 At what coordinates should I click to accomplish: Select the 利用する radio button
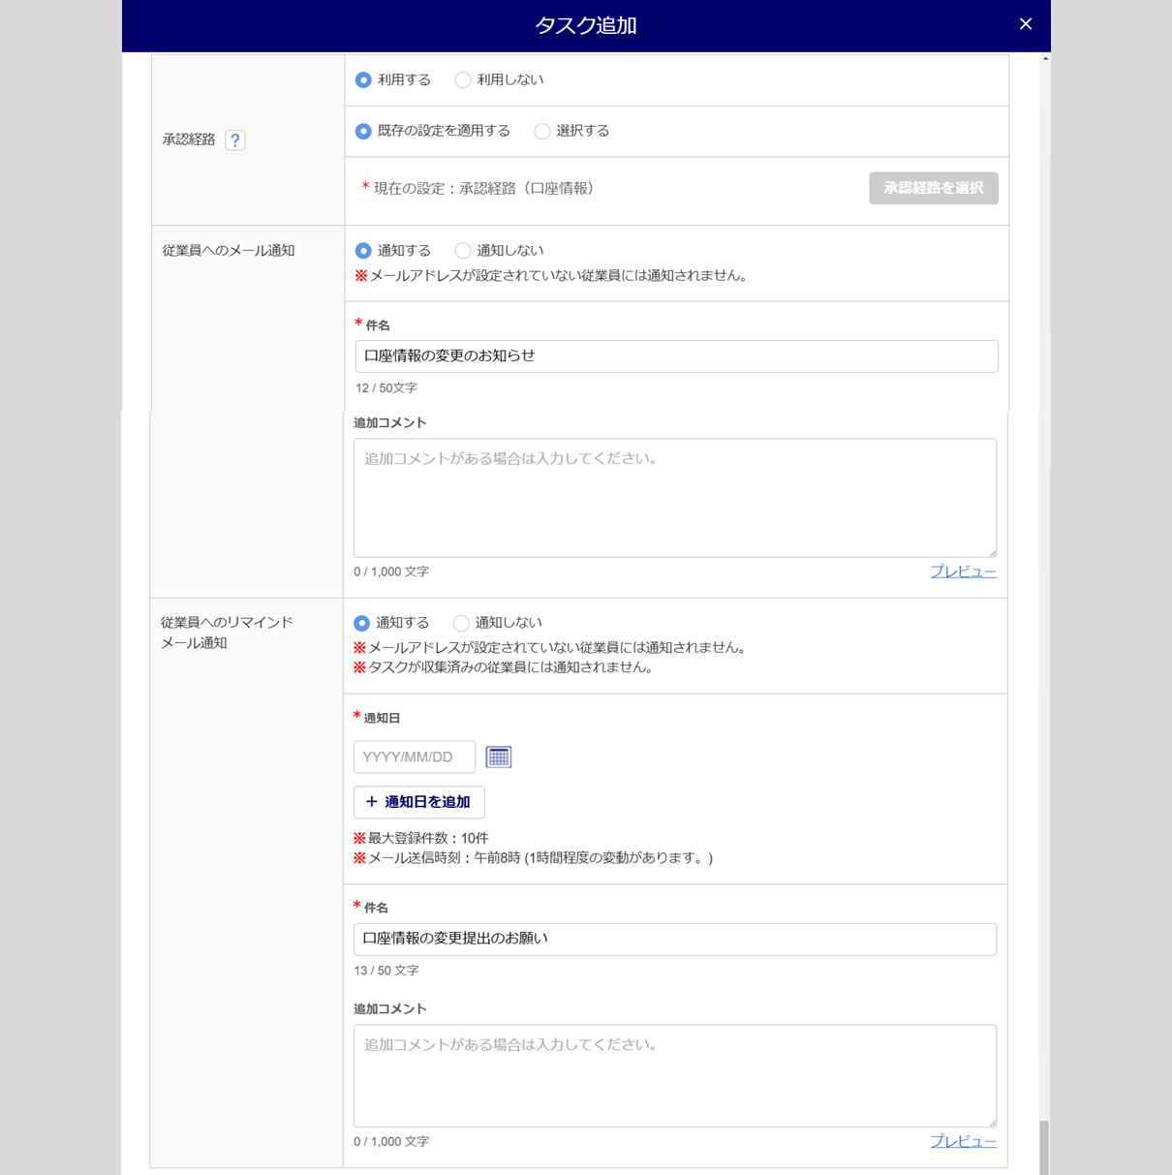[x=363, y=80]
